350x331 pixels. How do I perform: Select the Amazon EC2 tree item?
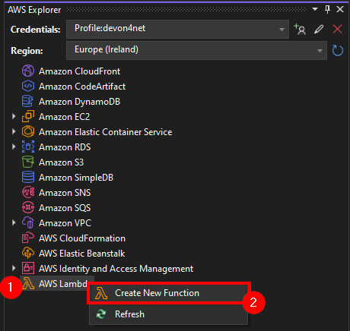(x=65, y=117)
